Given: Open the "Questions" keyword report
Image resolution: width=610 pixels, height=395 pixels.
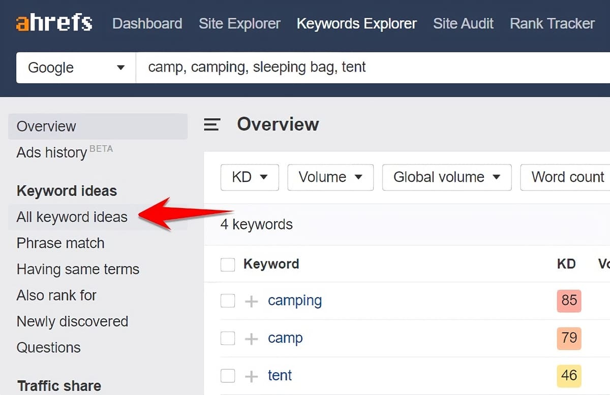Looking at the screenshot, I should coord(48,347).
